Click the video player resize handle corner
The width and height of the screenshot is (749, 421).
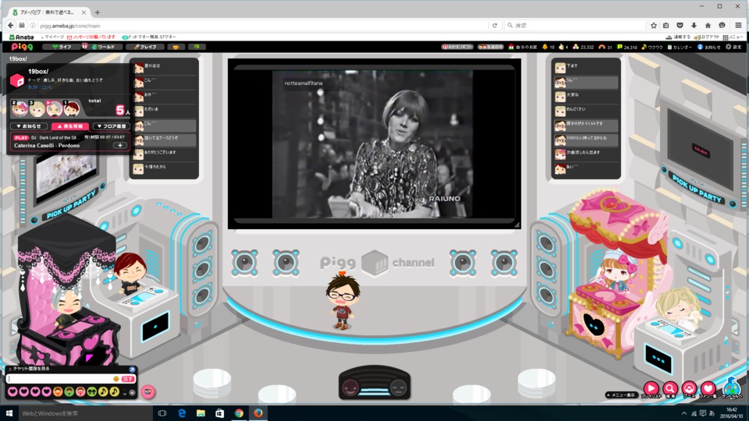tap(516, 225)
